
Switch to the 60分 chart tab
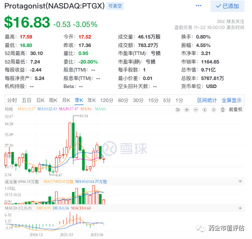tap(123, 100)
